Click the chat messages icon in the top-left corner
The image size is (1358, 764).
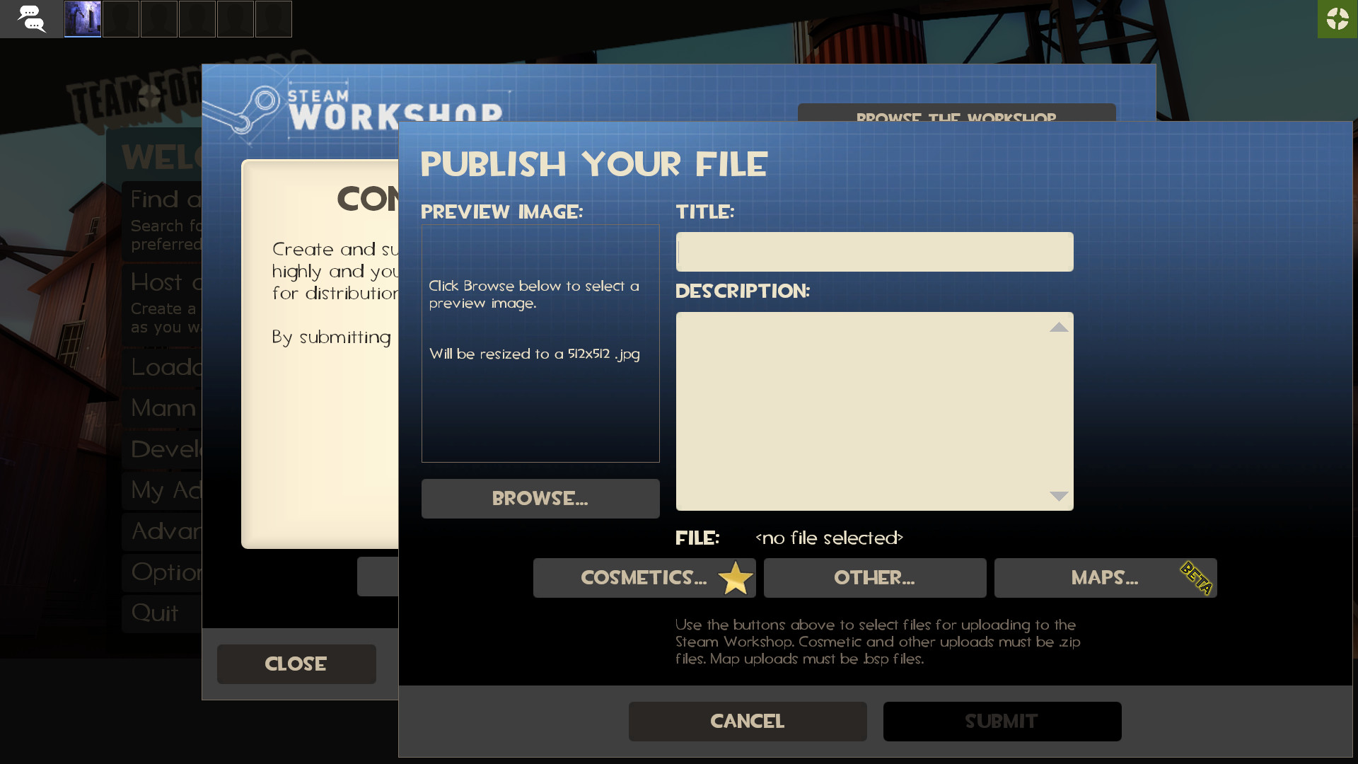point(32,19)
